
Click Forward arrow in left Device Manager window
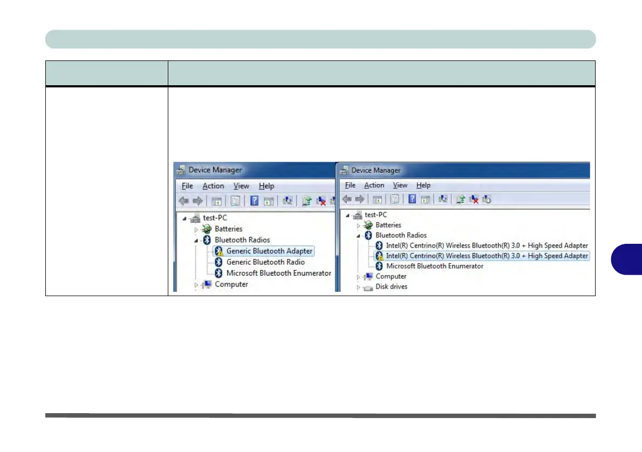click(198, 201)
